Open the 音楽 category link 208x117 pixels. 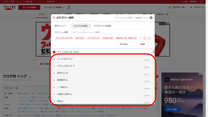pos(25,108)
